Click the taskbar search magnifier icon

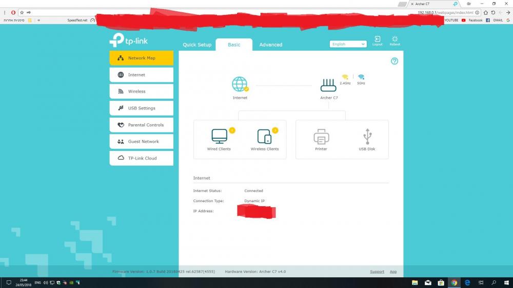(x=494, y=282)
